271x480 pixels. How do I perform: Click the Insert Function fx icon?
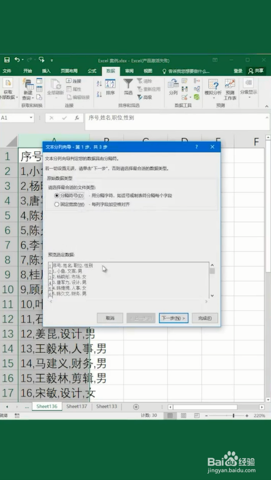[77, 118]
